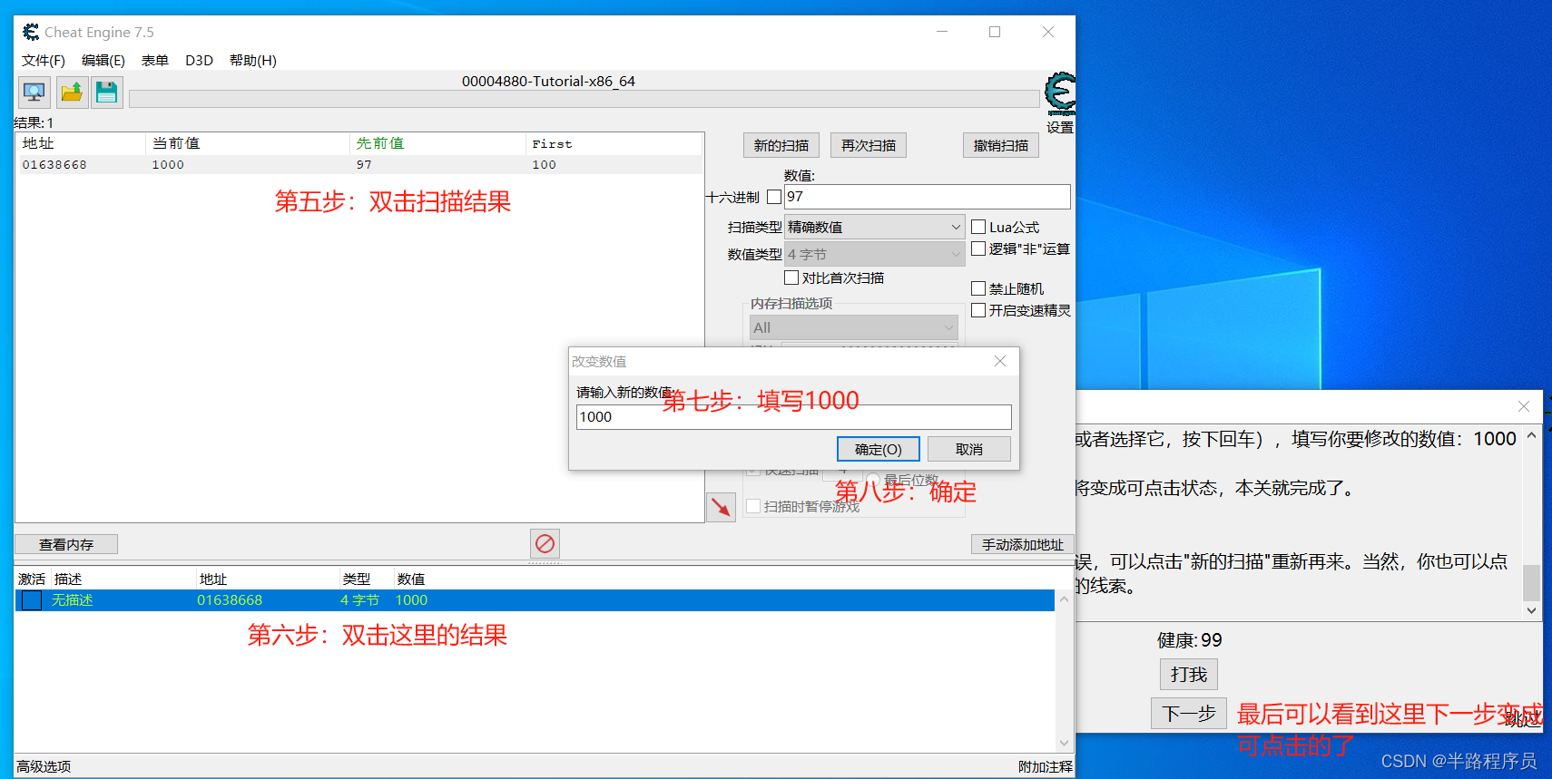1552x779 pixels.
Task: Click the 类型 column header in address list
Action: 367,579
